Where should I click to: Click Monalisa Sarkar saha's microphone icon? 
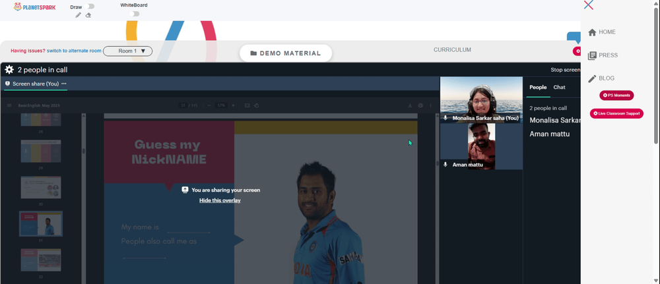445,118
